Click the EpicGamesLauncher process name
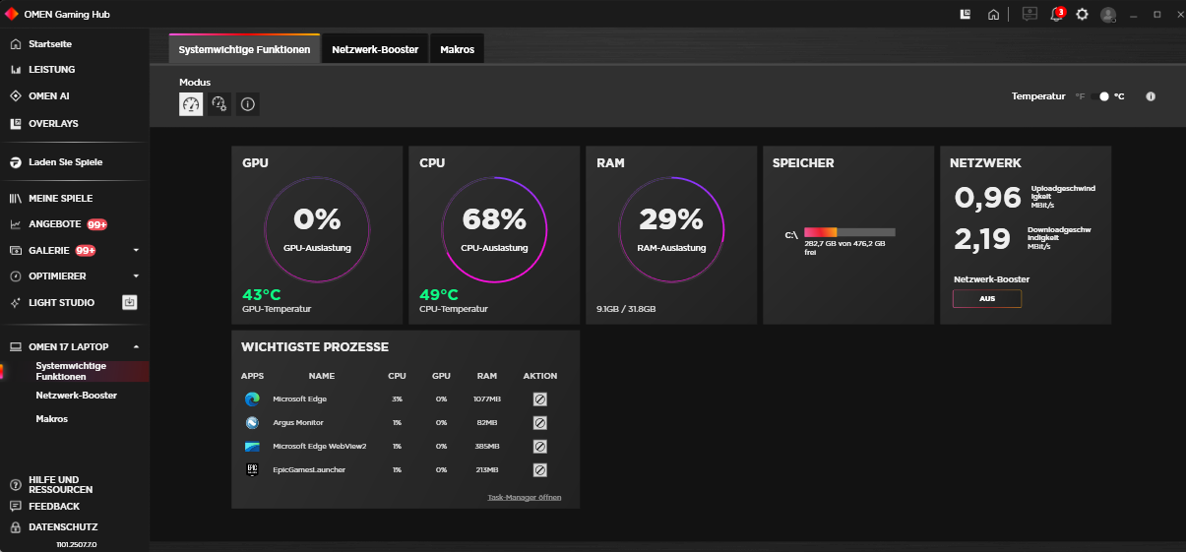The width and height of the screenshot is (1186, 552). (309, 470)
